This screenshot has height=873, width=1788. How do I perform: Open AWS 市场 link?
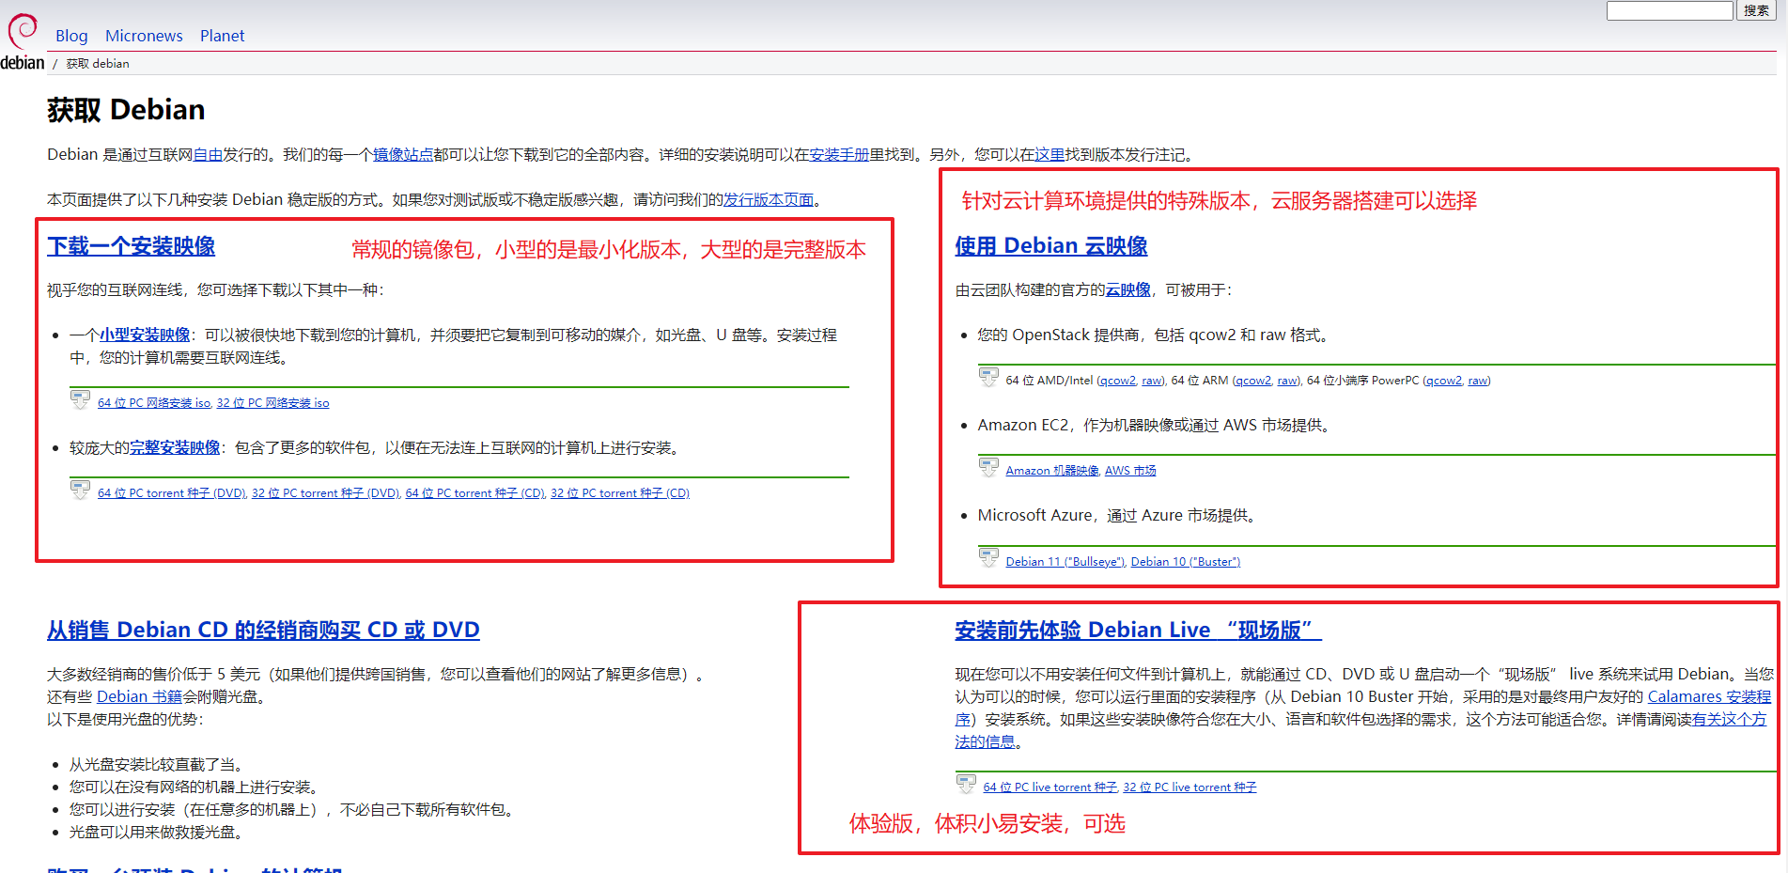click(1130, 471)
